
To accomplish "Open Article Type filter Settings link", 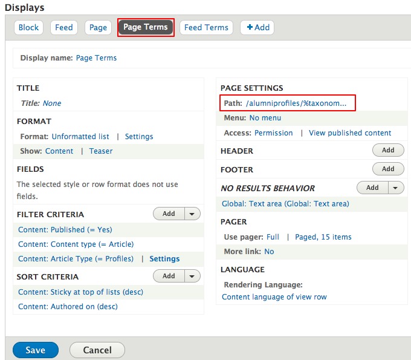I will click(x=164, y=259).
